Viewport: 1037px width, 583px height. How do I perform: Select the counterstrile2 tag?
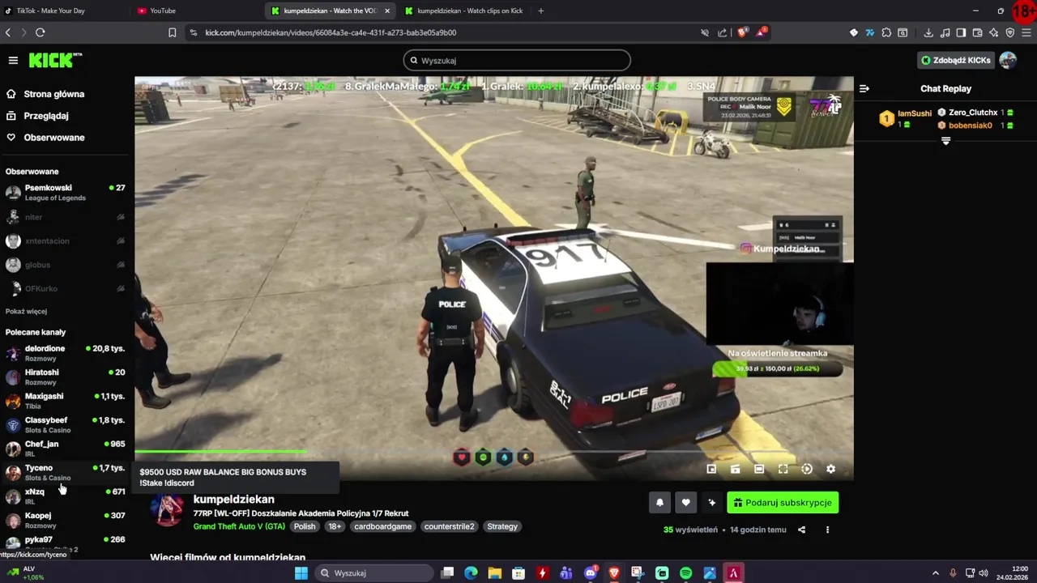[449, 526]
